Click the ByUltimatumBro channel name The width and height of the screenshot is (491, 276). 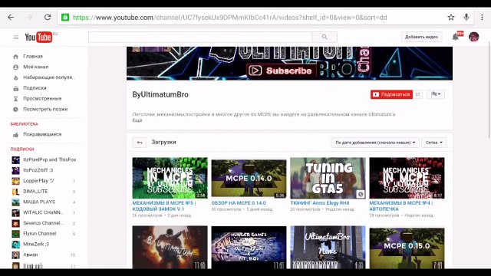(160, 94)
